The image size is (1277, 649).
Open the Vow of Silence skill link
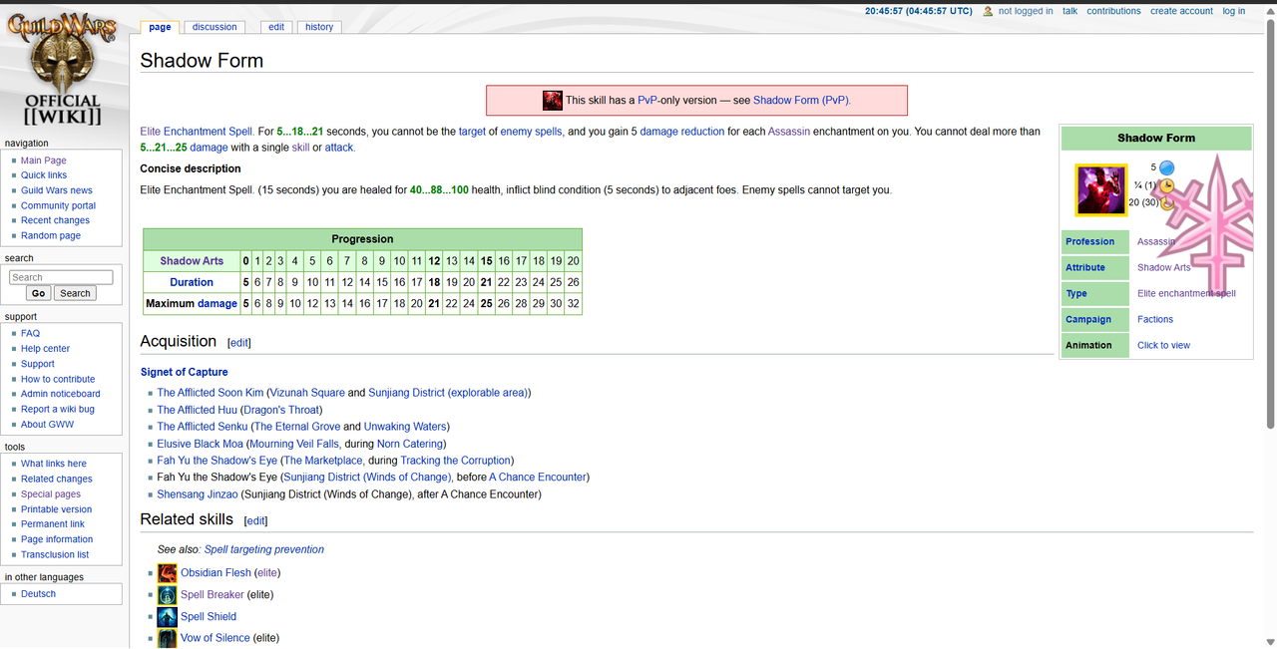pyautogui.click(x=214, y=638)
